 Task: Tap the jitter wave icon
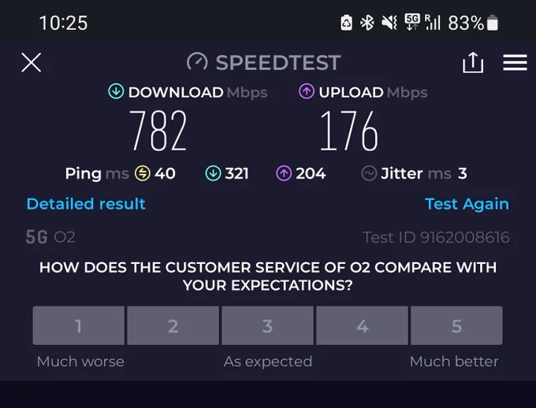(369, 173)
